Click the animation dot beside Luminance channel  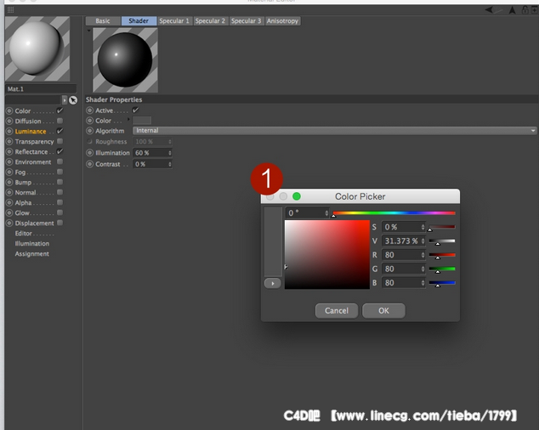(x=9, y=132)
